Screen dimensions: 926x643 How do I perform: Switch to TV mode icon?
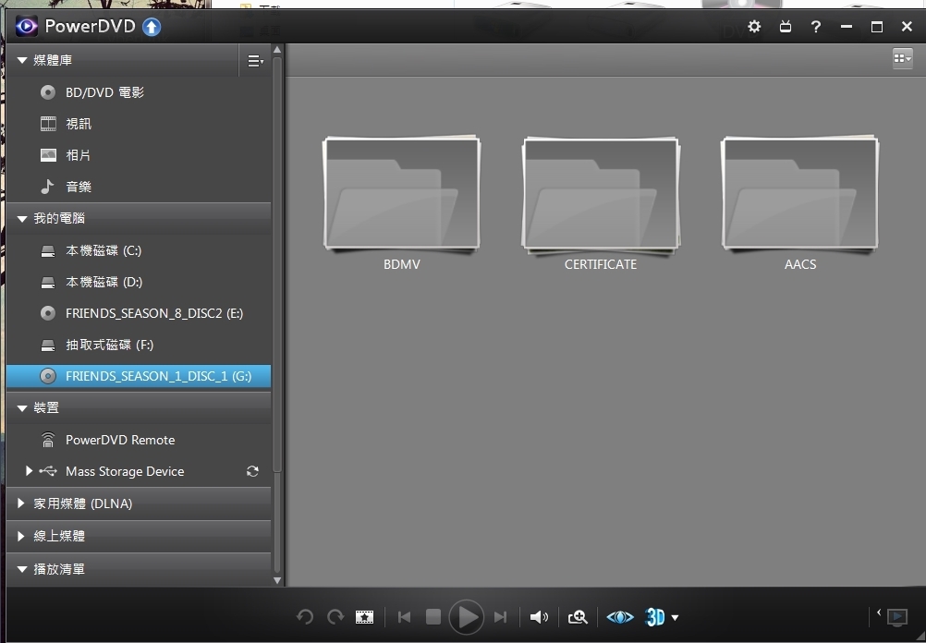[786, 27]
